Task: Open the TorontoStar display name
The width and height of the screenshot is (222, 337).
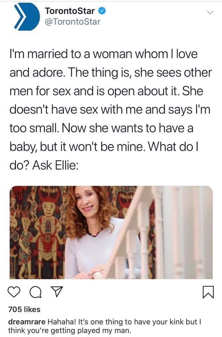Action: (x=70, y=11)
